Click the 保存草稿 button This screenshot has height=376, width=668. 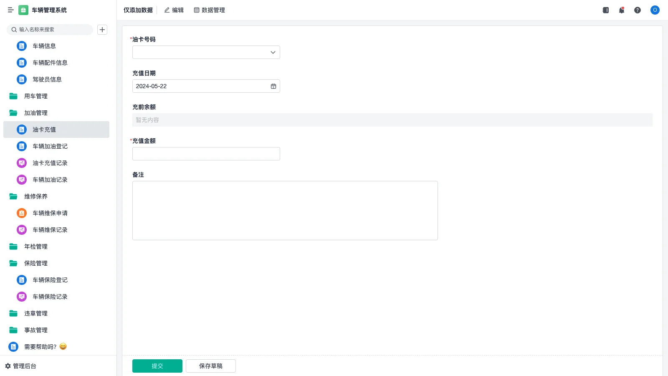[x=211, y=366]
